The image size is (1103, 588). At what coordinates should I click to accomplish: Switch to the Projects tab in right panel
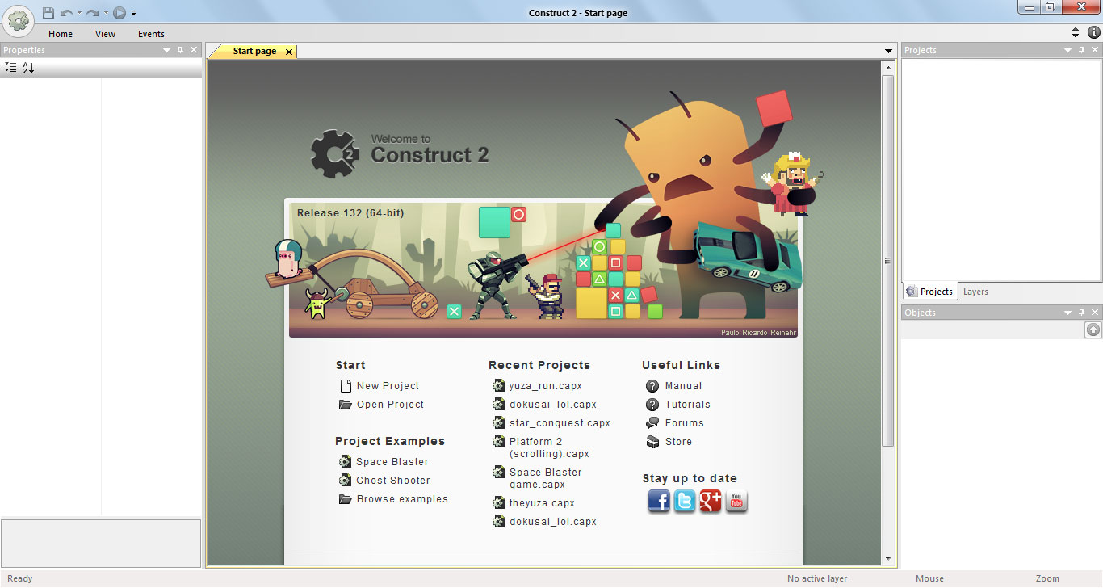(929, 292)
